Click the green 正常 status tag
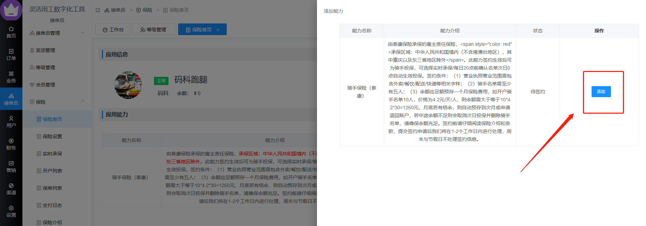646x226 pixels. (x=161, y=81)
